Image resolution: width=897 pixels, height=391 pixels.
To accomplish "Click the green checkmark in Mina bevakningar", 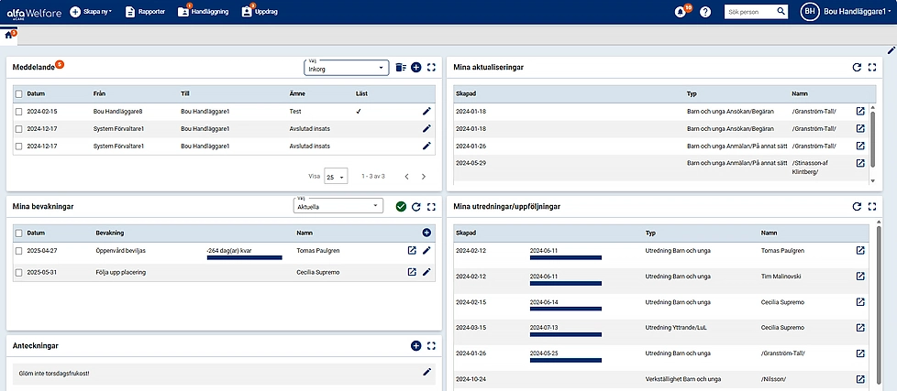I will tap(401, 207).
